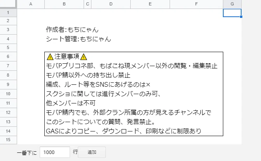Select row 7 header
Image resolution: width=261 pixels, height=161 pixels.
[8, 66]
